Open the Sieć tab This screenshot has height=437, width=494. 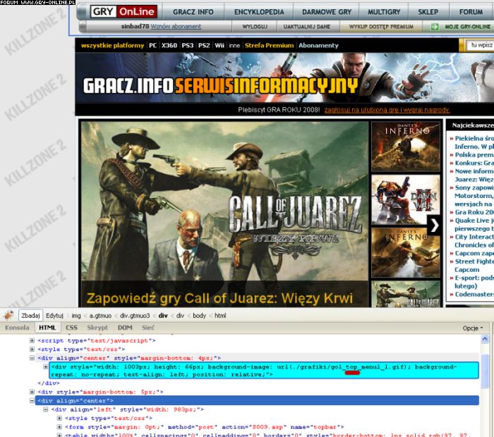click(148, 328)
